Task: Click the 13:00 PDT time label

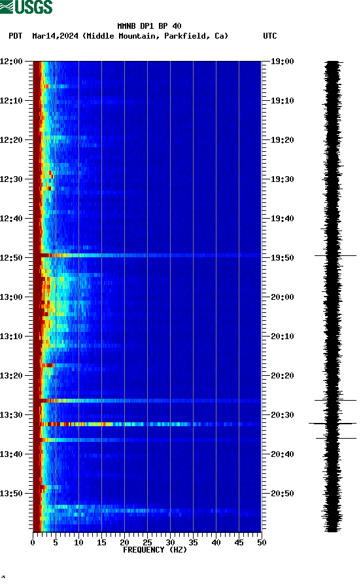Action: 11,297
